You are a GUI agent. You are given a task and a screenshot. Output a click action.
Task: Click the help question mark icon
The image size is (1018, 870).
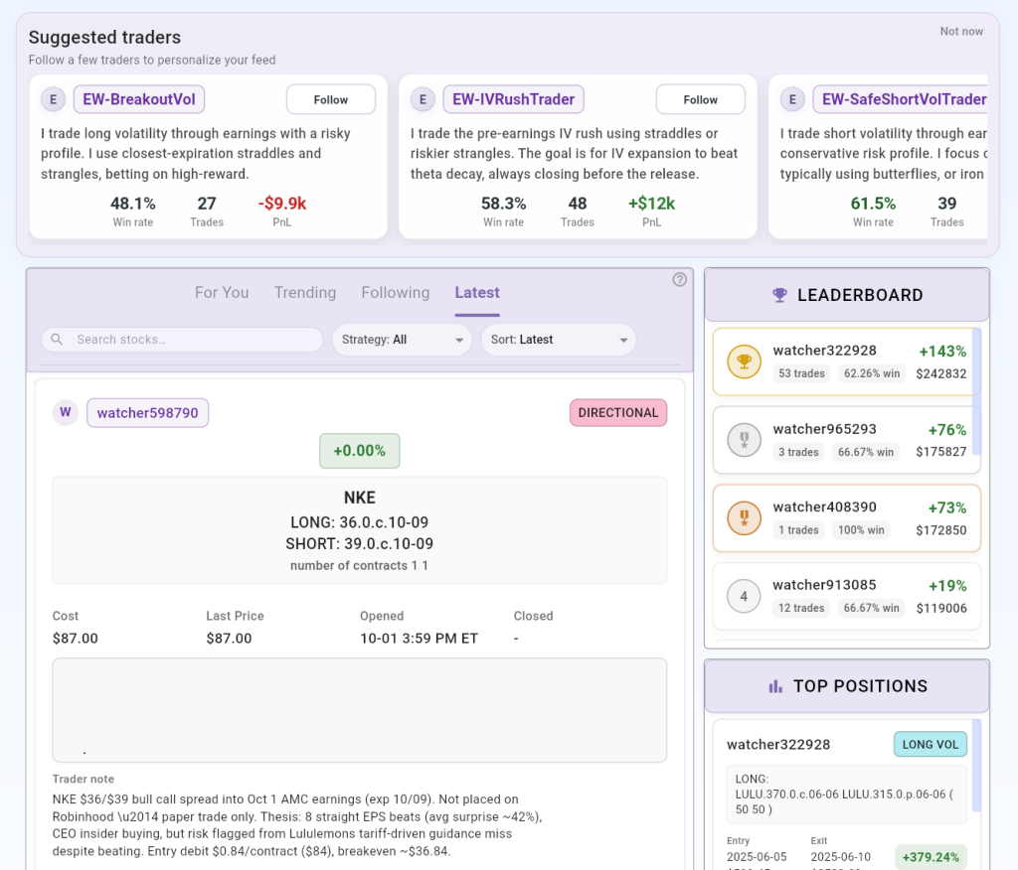[679, 280]
